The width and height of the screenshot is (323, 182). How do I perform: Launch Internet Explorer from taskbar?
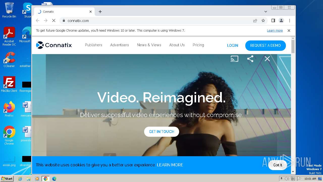(20, 179)
